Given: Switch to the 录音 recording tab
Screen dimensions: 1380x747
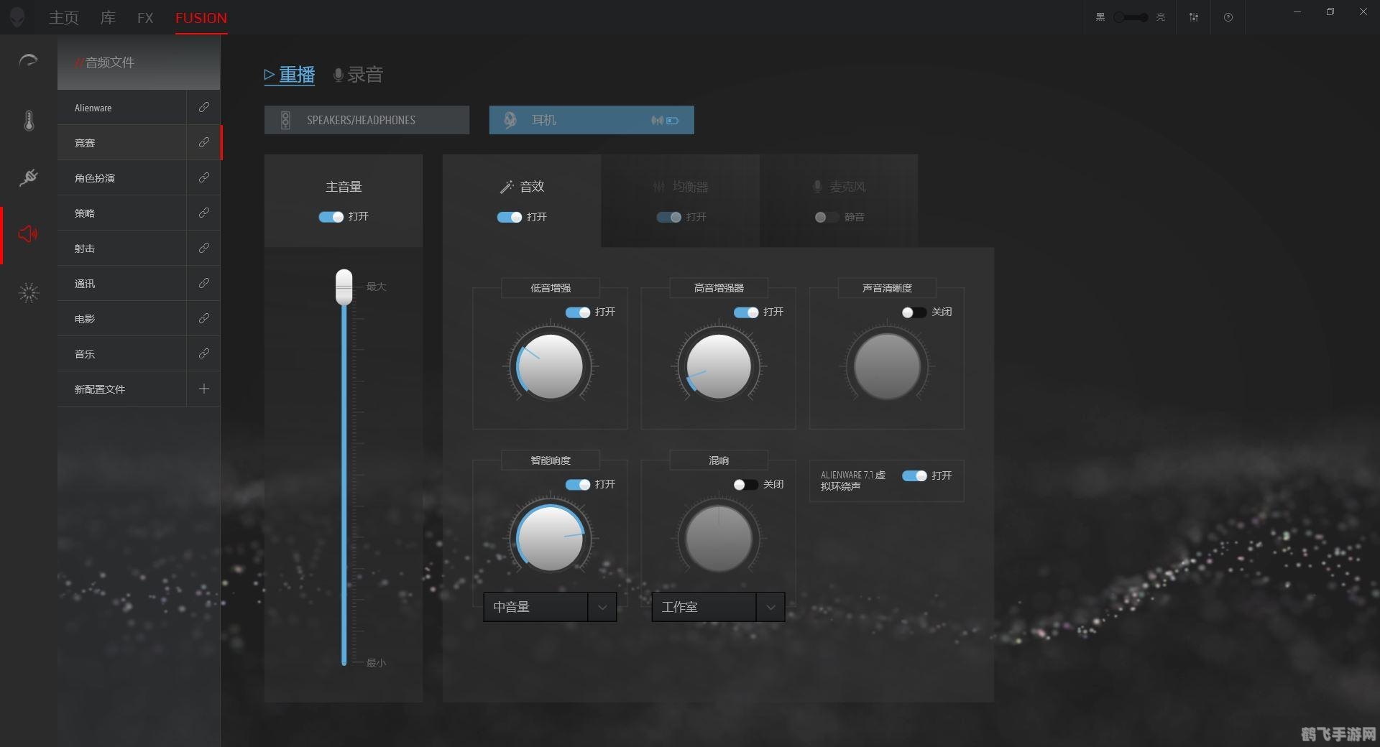Looking at the screenshot, I should point(358,75).
